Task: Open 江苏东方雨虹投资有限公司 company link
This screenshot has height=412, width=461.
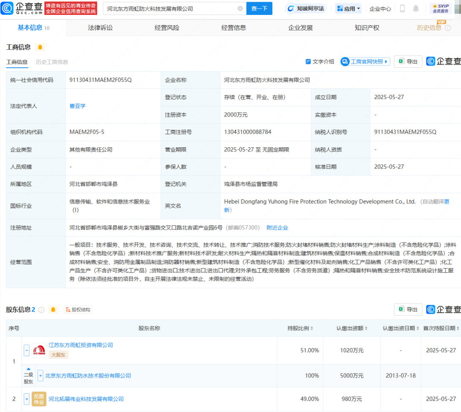Action: 81,345
